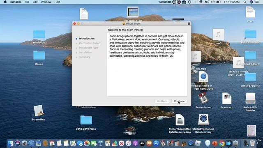Image resolution: width=263 pixels, height=148 pixels.
Task: Open the volume control in menu bar
Action: [207, 2]
